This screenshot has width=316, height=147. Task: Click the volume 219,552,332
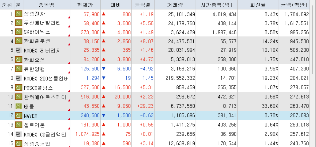180,78
